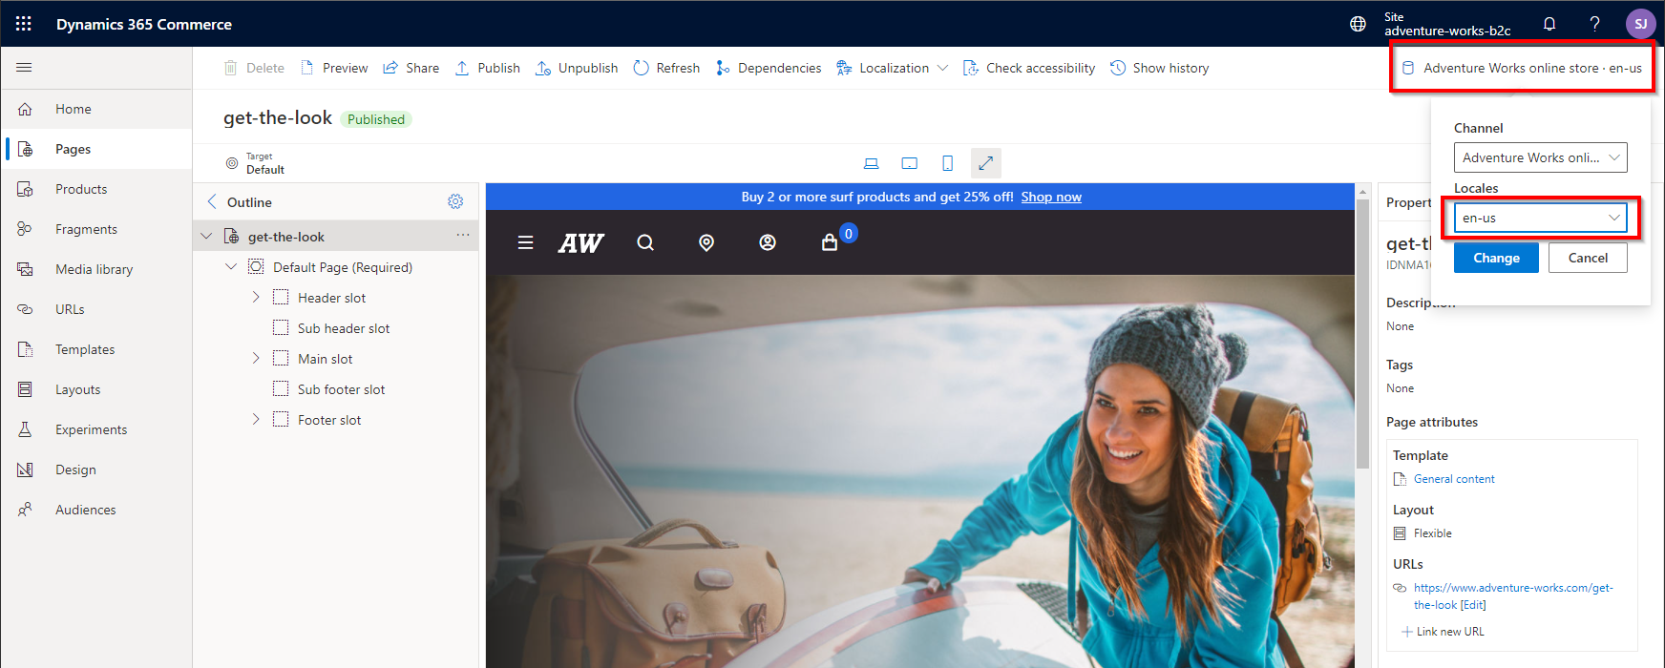Click the account icon in preview header
The height and width of the screenshot is (668, 1665).
pyautogui.click(x=768, y=242)
